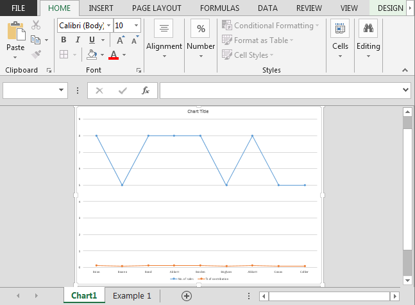Open the Borders dropdown arrow
415x305 pixels.
74,55
